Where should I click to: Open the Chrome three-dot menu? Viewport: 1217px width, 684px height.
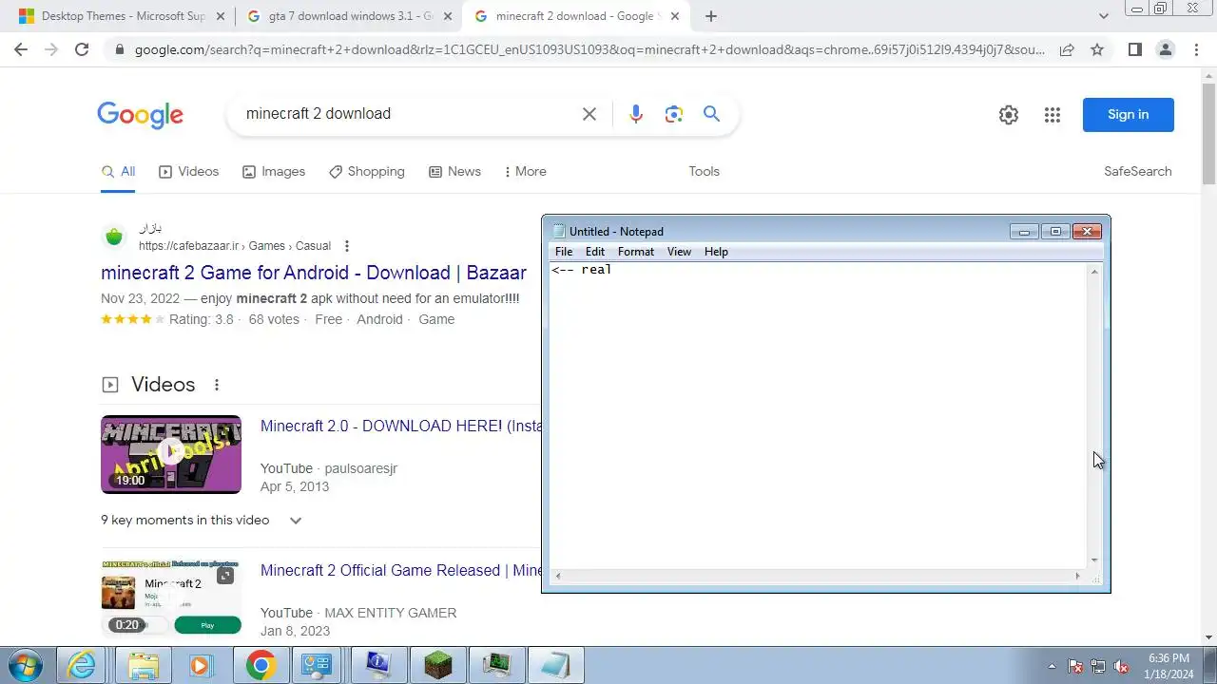(1197, 49)
